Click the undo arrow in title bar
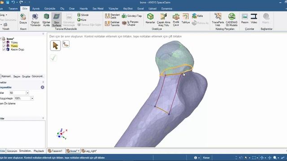This screenshot has height=161, width=287. 13,2
